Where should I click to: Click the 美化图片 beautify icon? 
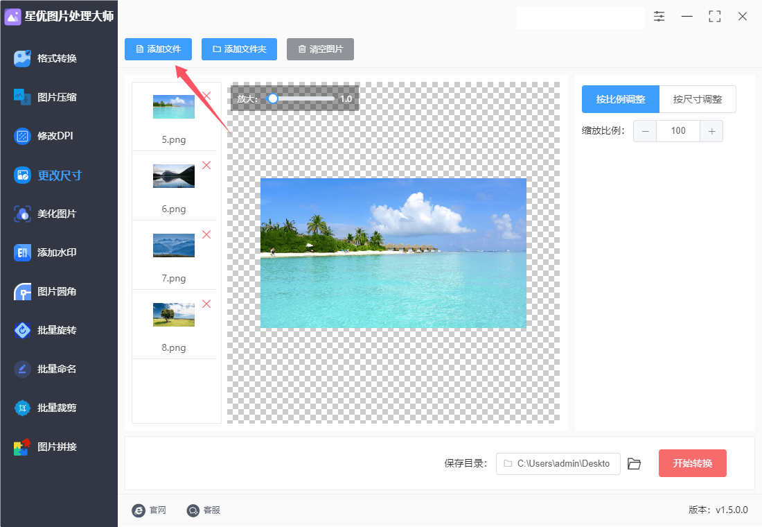point(23,214)
